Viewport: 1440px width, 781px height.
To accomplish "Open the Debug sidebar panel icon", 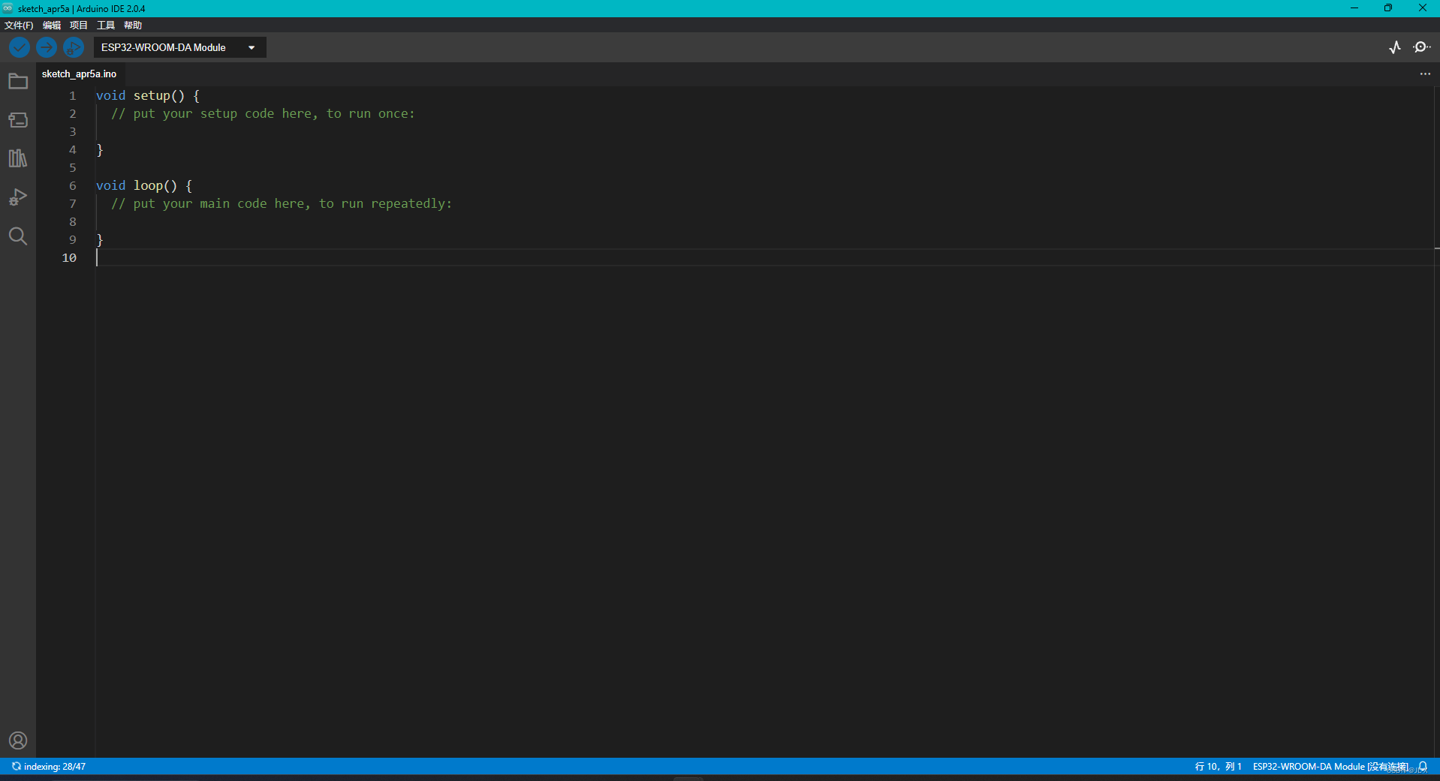I will [x=18, y=197].
